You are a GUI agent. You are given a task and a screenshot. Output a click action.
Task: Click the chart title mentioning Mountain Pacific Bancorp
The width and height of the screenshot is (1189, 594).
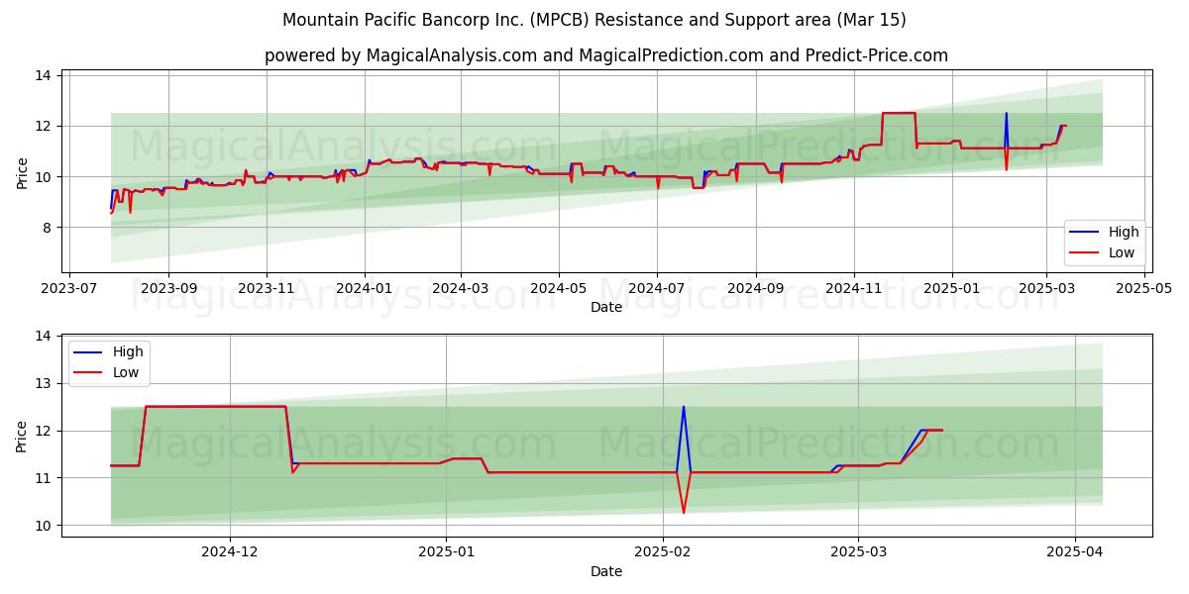tap(594, 20)
